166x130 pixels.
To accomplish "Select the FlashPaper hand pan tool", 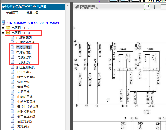I will [x=147, y=7].
